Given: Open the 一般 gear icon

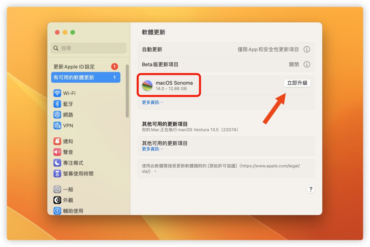Looking at the screenshot, I should coord(57,189).
